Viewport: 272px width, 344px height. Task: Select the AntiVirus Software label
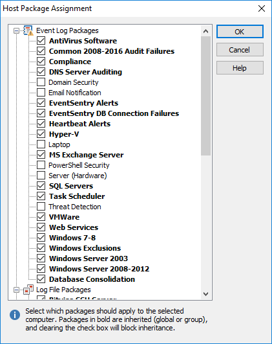point(83,41)
